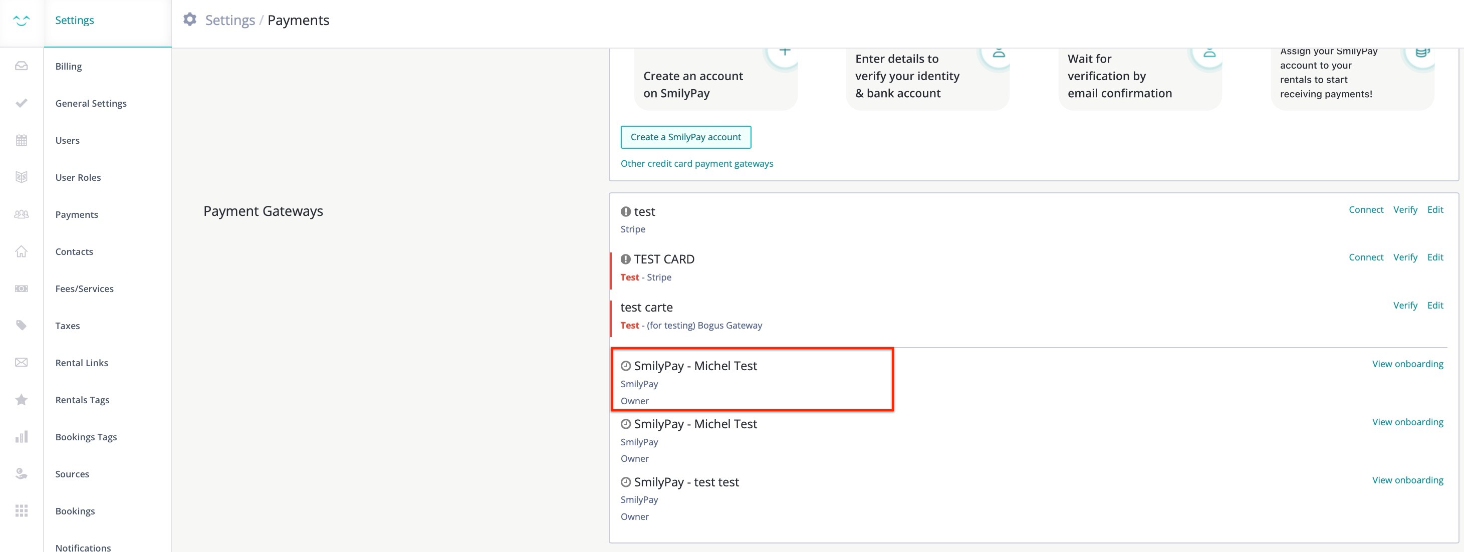Click the warning icon beside TEST CARD
Screen dimensions: 1464x552
[x=626, y=259]
